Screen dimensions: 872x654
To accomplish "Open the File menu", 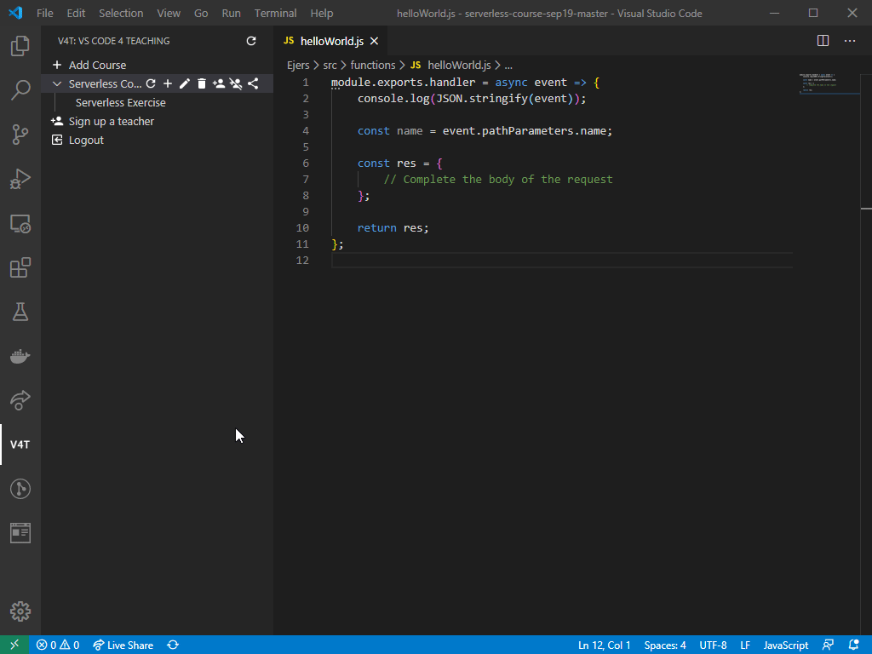I will pyautogui.click(x=45, y=13).
